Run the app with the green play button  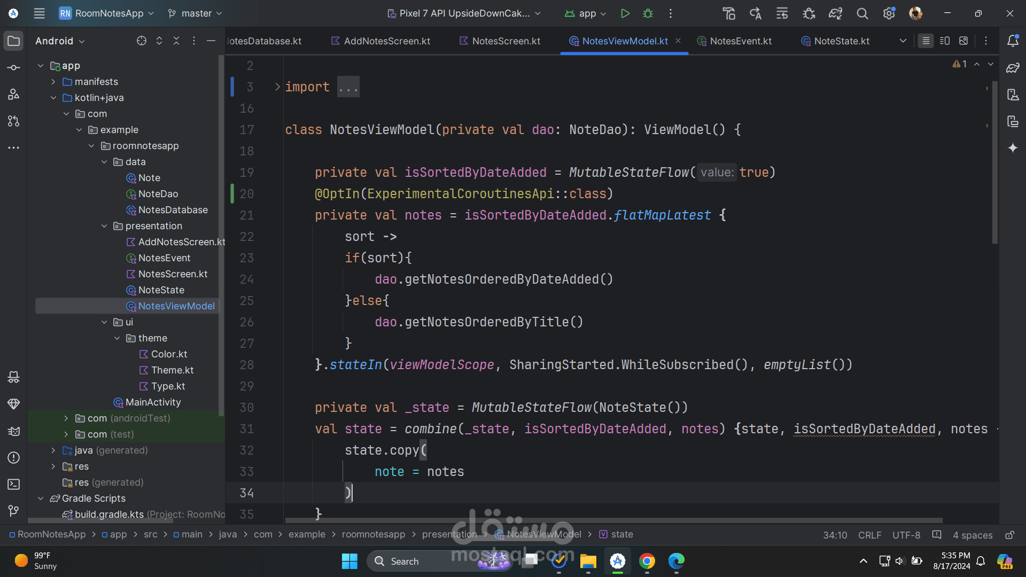(625, 13)
